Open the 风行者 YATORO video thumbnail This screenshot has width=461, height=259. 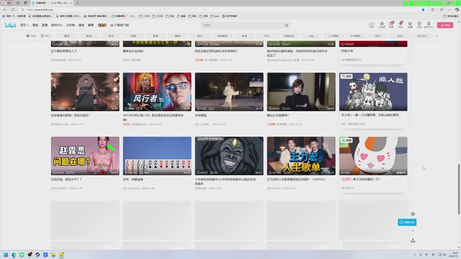[157, 92]
